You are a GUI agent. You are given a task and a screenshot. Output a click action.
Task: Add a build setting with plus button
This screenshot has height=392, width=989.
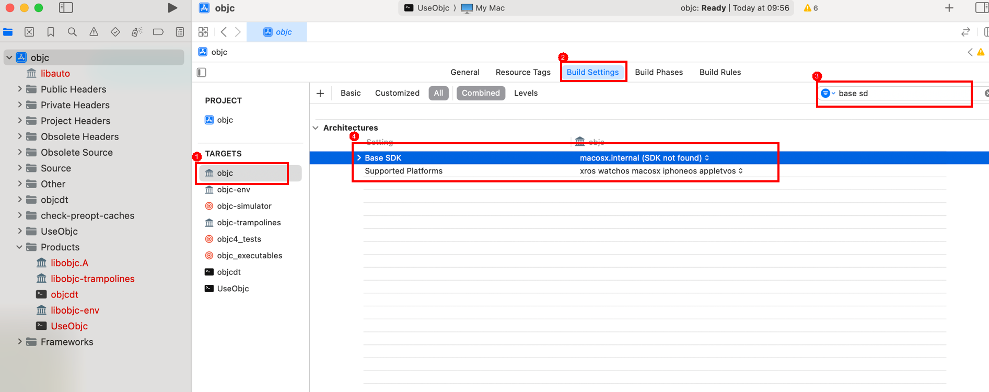coord(320,93)
